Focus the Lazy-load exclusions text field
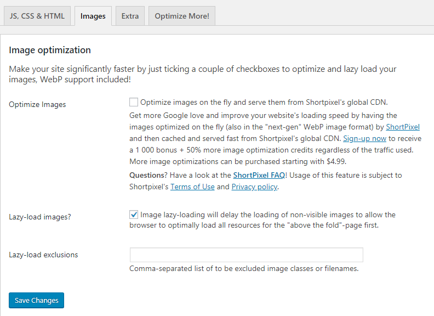Screen dimensions: 434x316 point(246,255)
